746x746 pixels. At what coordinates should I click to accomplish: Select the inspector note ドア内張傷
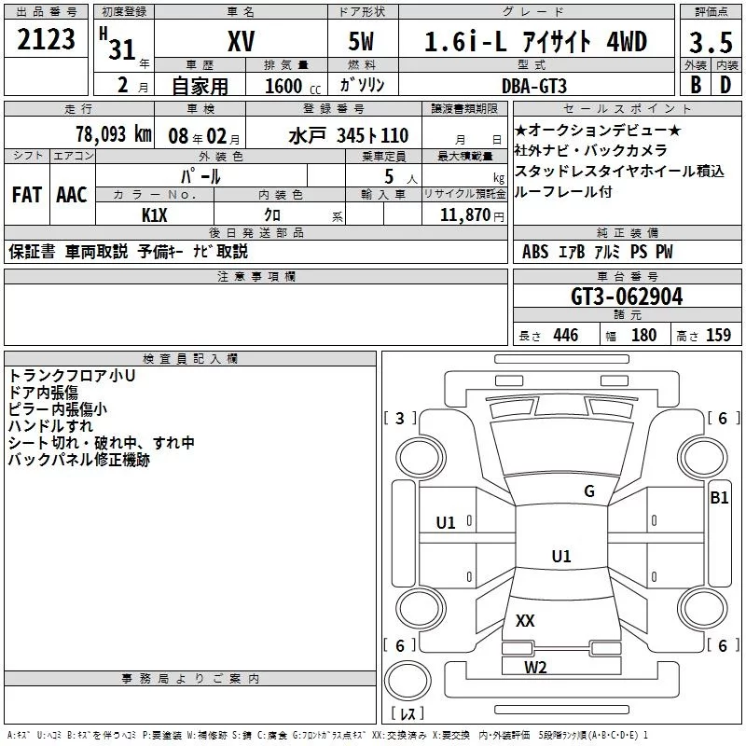(x=43, y=393)
